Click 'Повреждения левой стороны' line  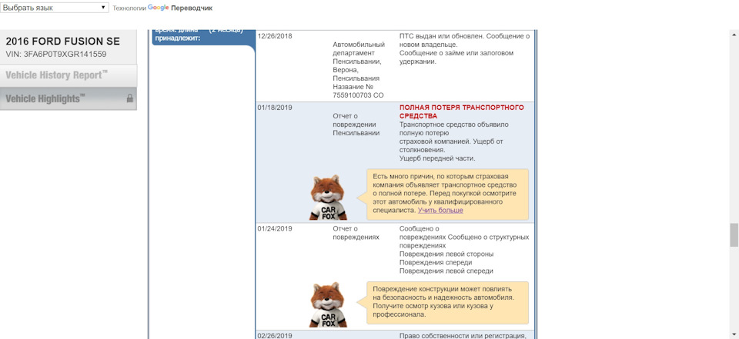[446, 254]
